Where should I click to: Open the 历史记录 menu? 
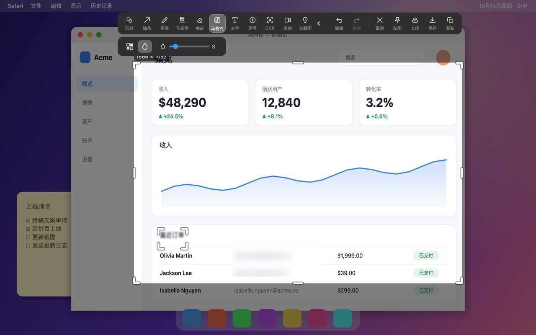(x=101, y=6)
